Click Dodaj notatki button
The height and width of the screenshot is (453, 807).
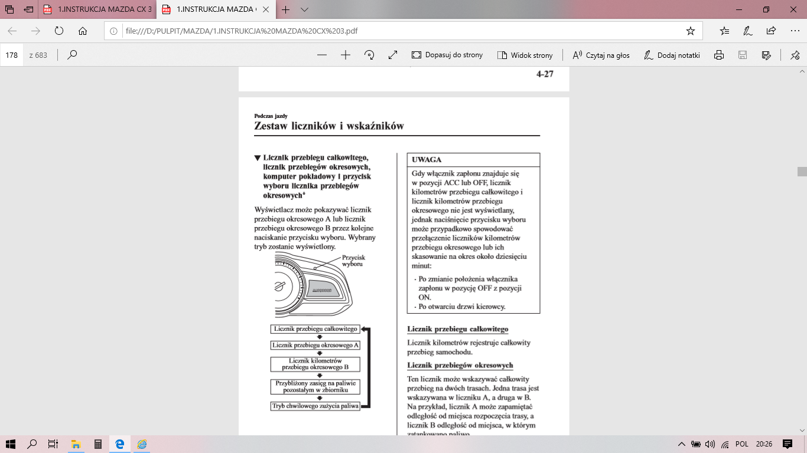coord(671,55)
